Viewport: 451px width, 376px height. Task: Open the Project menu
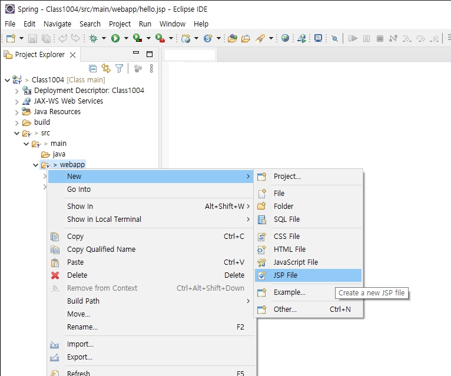[120, 24]
